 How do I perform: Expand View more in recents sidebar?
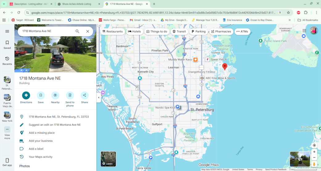pos(7,133)
